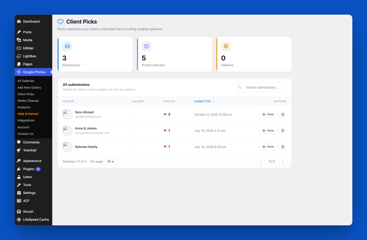This screenshot has width=367, height=240.
Task: Focus the Search submissions input field
Action: pyautogui.click(x=261, y=87)
